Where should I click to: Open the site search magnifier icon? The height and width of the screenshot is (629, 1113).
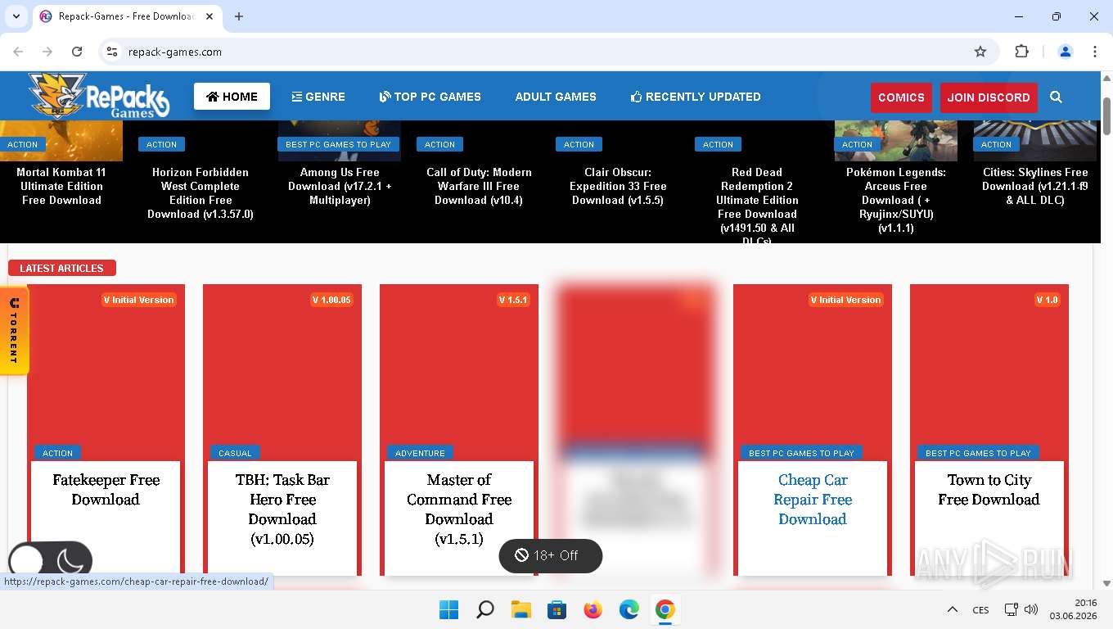click(1056, 97)
